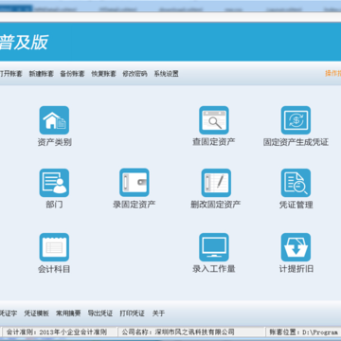The height and width of the screenshot is (341, 341).
Task: Click the 固定资产生成凭证 voucher generation icon
Action: point(296,120)
